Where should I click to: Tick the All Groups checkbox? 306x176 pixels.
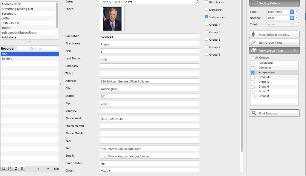(253, 58)
